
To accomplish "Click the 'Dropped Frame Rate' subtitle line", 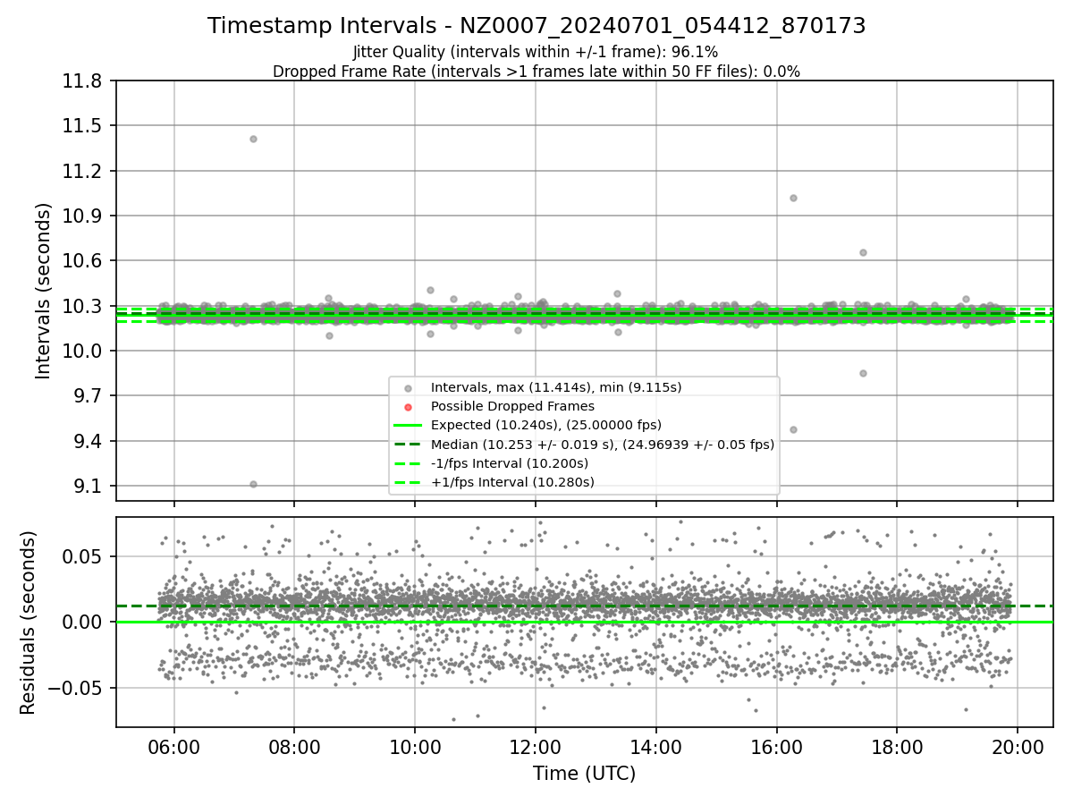I will tap(536, 72).
